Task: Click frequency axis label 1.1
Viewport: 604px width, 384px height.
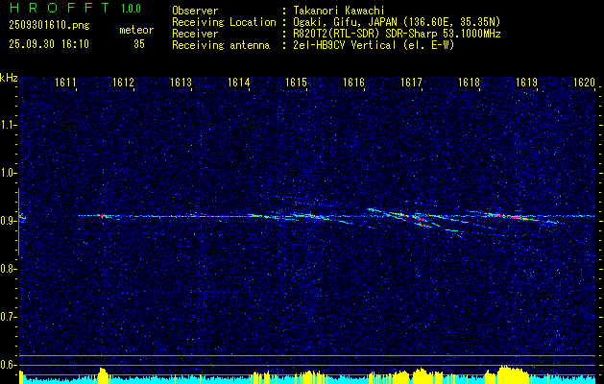Action: click(8, 125)
